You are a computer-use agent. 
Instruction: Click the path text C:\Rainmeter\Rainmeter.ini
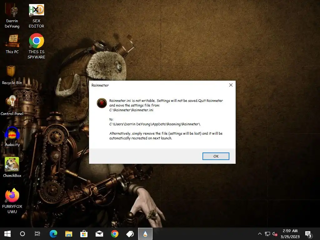click(x=131, y=110)
